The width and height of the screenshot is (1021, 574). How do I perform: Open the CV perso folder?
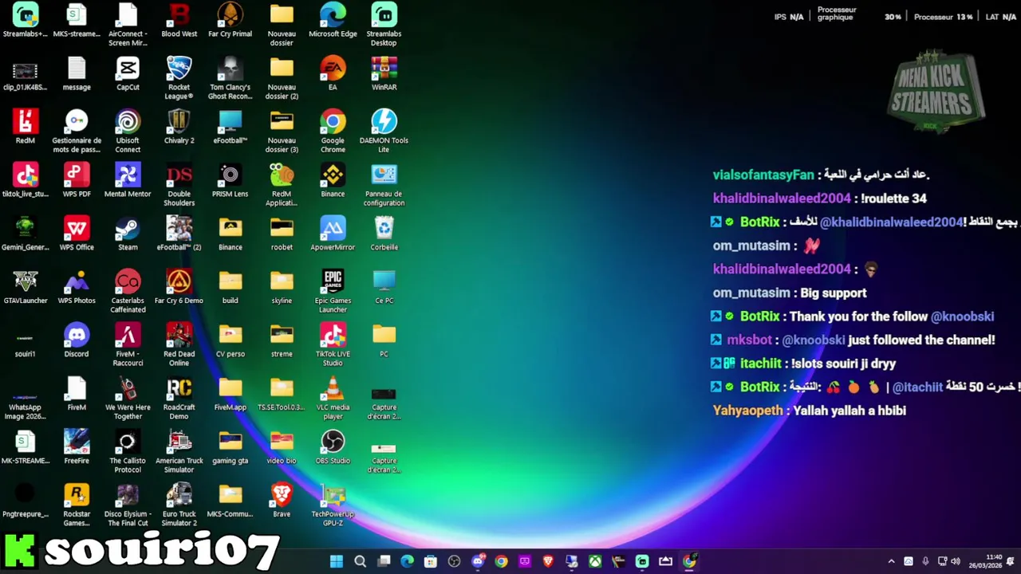tap(230, 341)
